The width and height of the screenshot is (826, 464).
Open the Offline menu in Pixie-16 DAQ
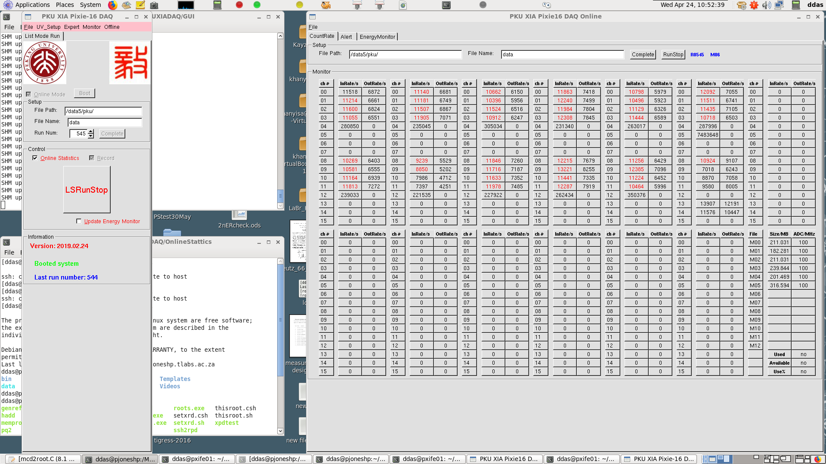[x=112, y=27]
